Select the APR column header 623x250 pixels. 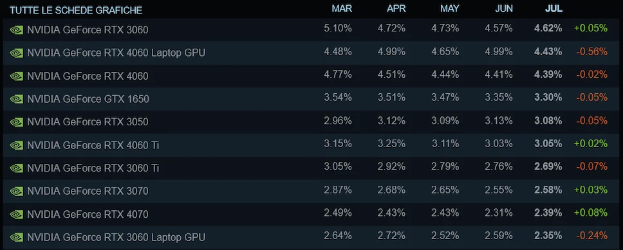pos(396,9)
